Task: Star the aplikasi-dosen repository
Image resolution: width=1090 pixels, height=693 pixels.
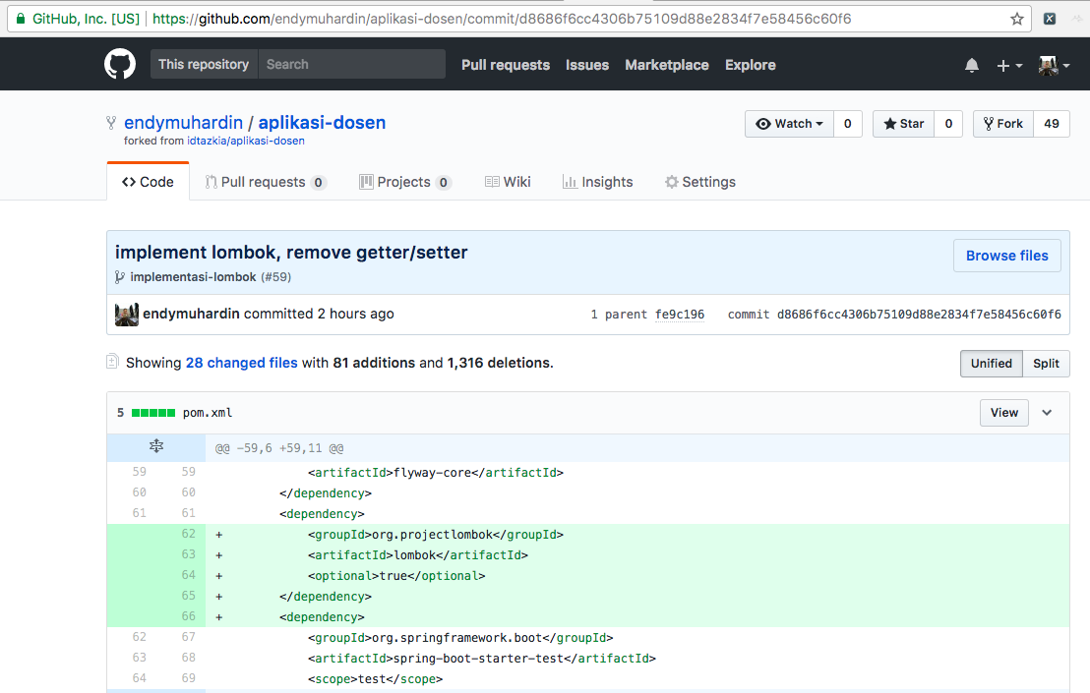Action: [901, 124]
